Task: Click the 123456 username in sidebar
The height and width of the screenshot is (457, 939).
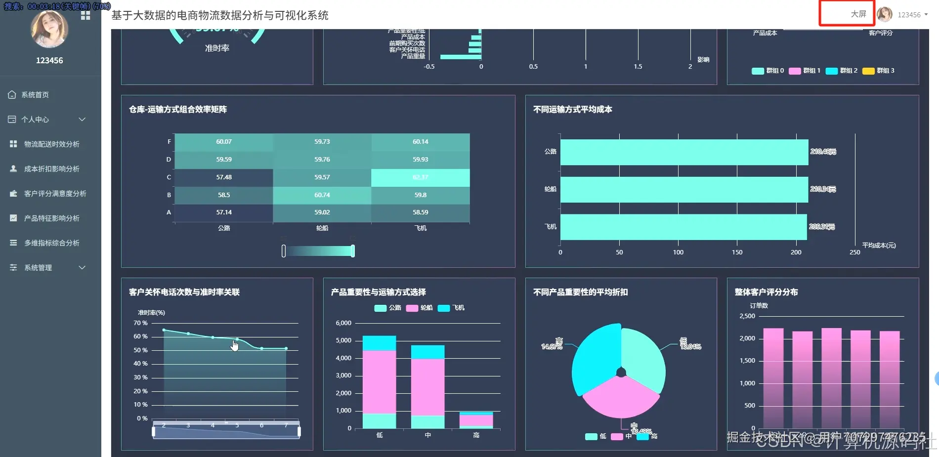Action: pyautogui.click(x=49, y=60)
